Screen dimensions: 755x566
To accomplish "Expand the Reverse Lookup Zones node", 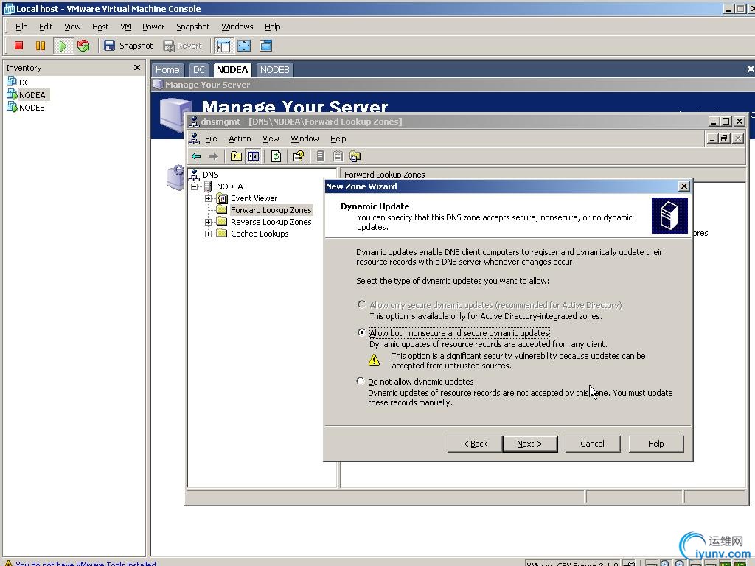I will [208, 222].
